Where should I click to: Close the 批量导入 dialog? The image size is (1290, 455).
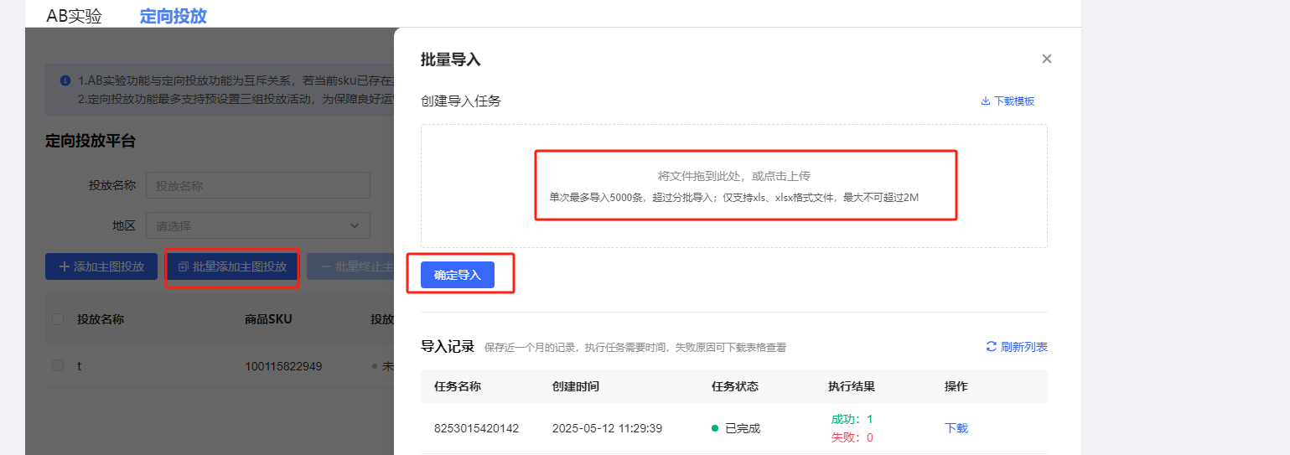point(1046,59)
